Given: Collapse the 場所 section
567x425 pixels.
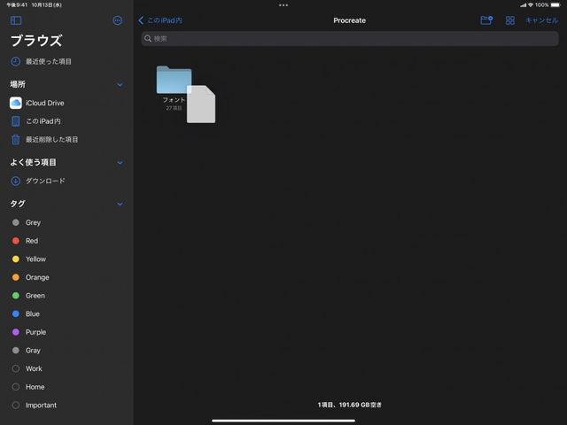Looking at the screenshot, I should pyautogui.click(x=120, y=85).
